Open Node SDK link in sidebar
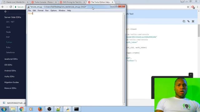 (8, 32)
